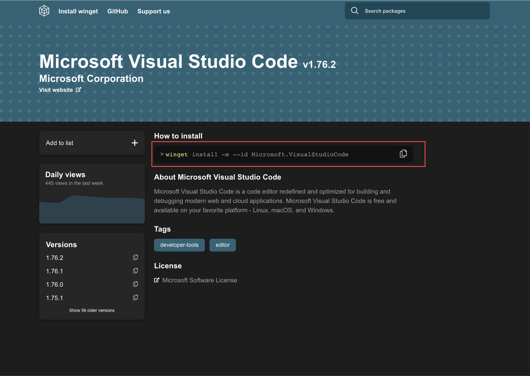Select version 1.76.2 in Versions
This screenshot has height=376, width=530.
[x=54, y=258]
